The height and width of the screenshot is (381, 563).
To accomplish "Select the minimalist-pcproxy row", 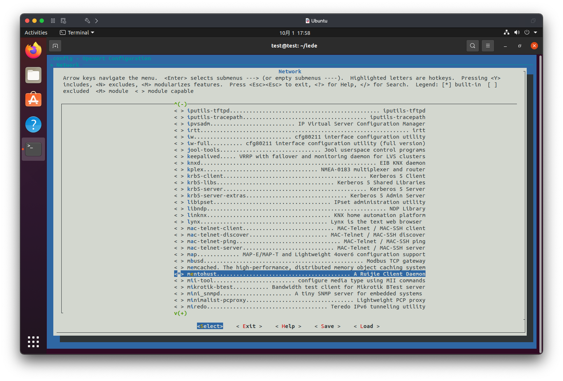I will pyautogui.click(x=300, y=300).
